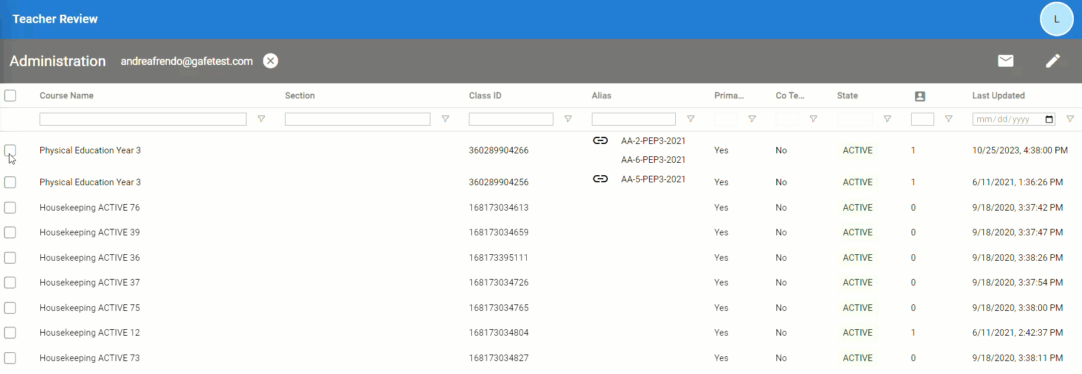Select the Housekeeping ACTIVE 73 checkbox

[10, 358]
